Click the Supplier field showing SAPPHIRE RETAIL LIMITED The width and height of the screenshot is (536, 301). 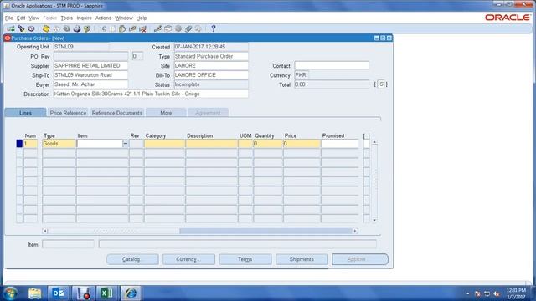(90, 65)
